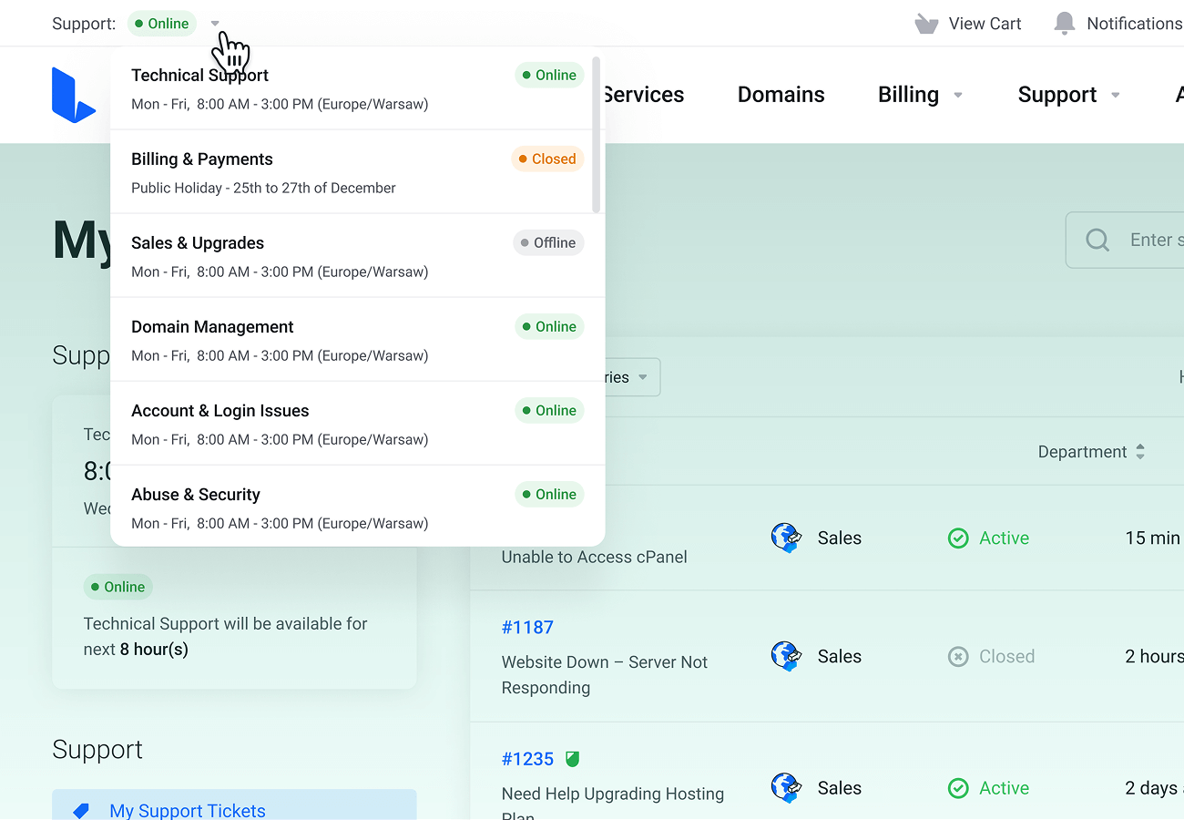Select the Sales & Upgrades department entry
This screenshot has height=820, width=1184.
pyautogui.click(x=357, y=256)
